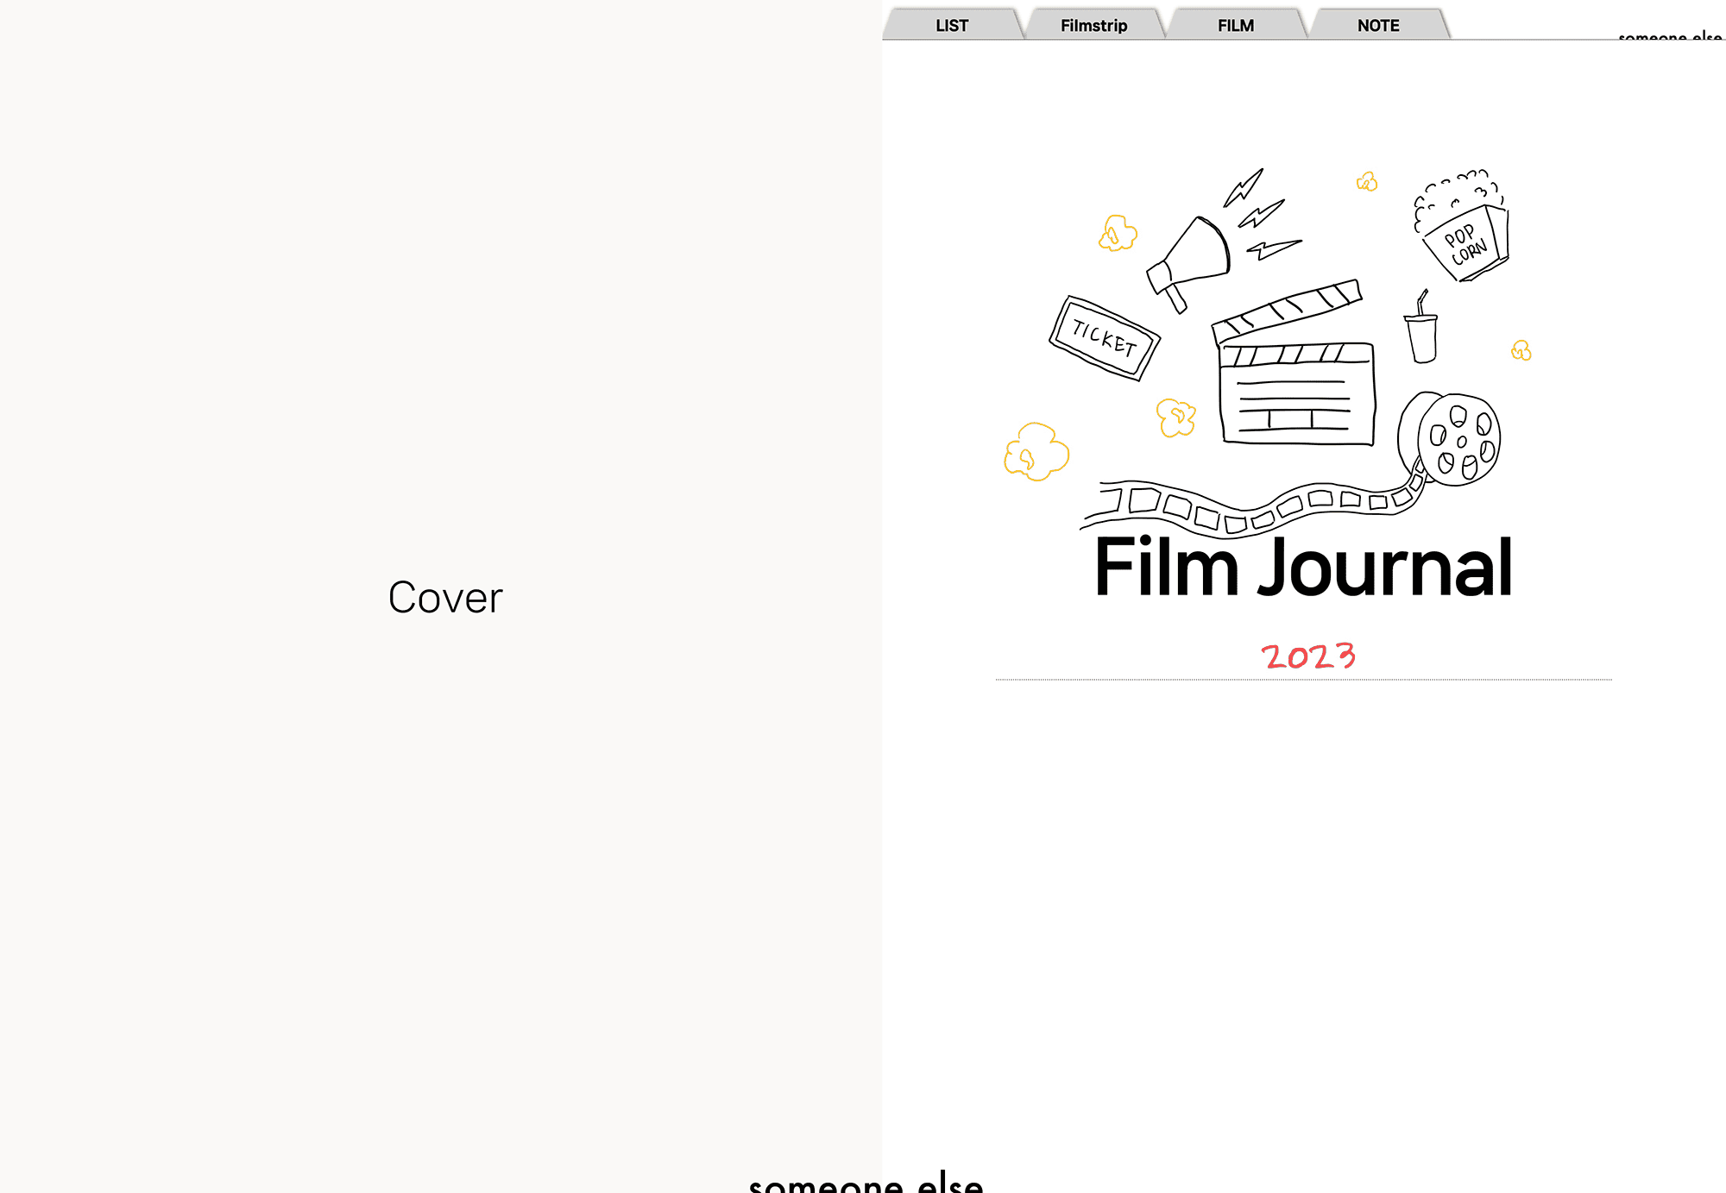Click the Cover label text
Viewport: 1726px width, 1193px height.
click(x=445, y=598)
